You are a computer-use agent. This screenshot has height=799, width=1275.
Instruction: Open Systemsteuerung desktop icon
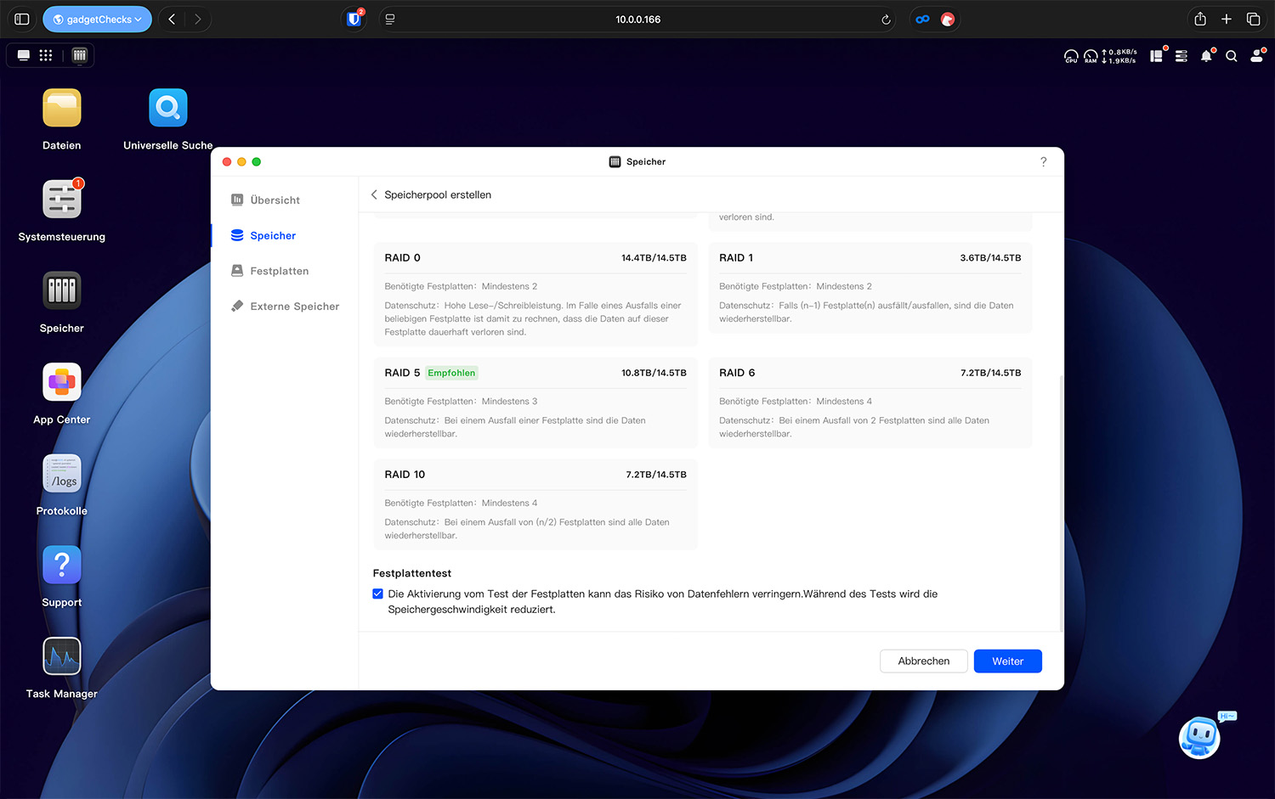click(x=62, y=200)
